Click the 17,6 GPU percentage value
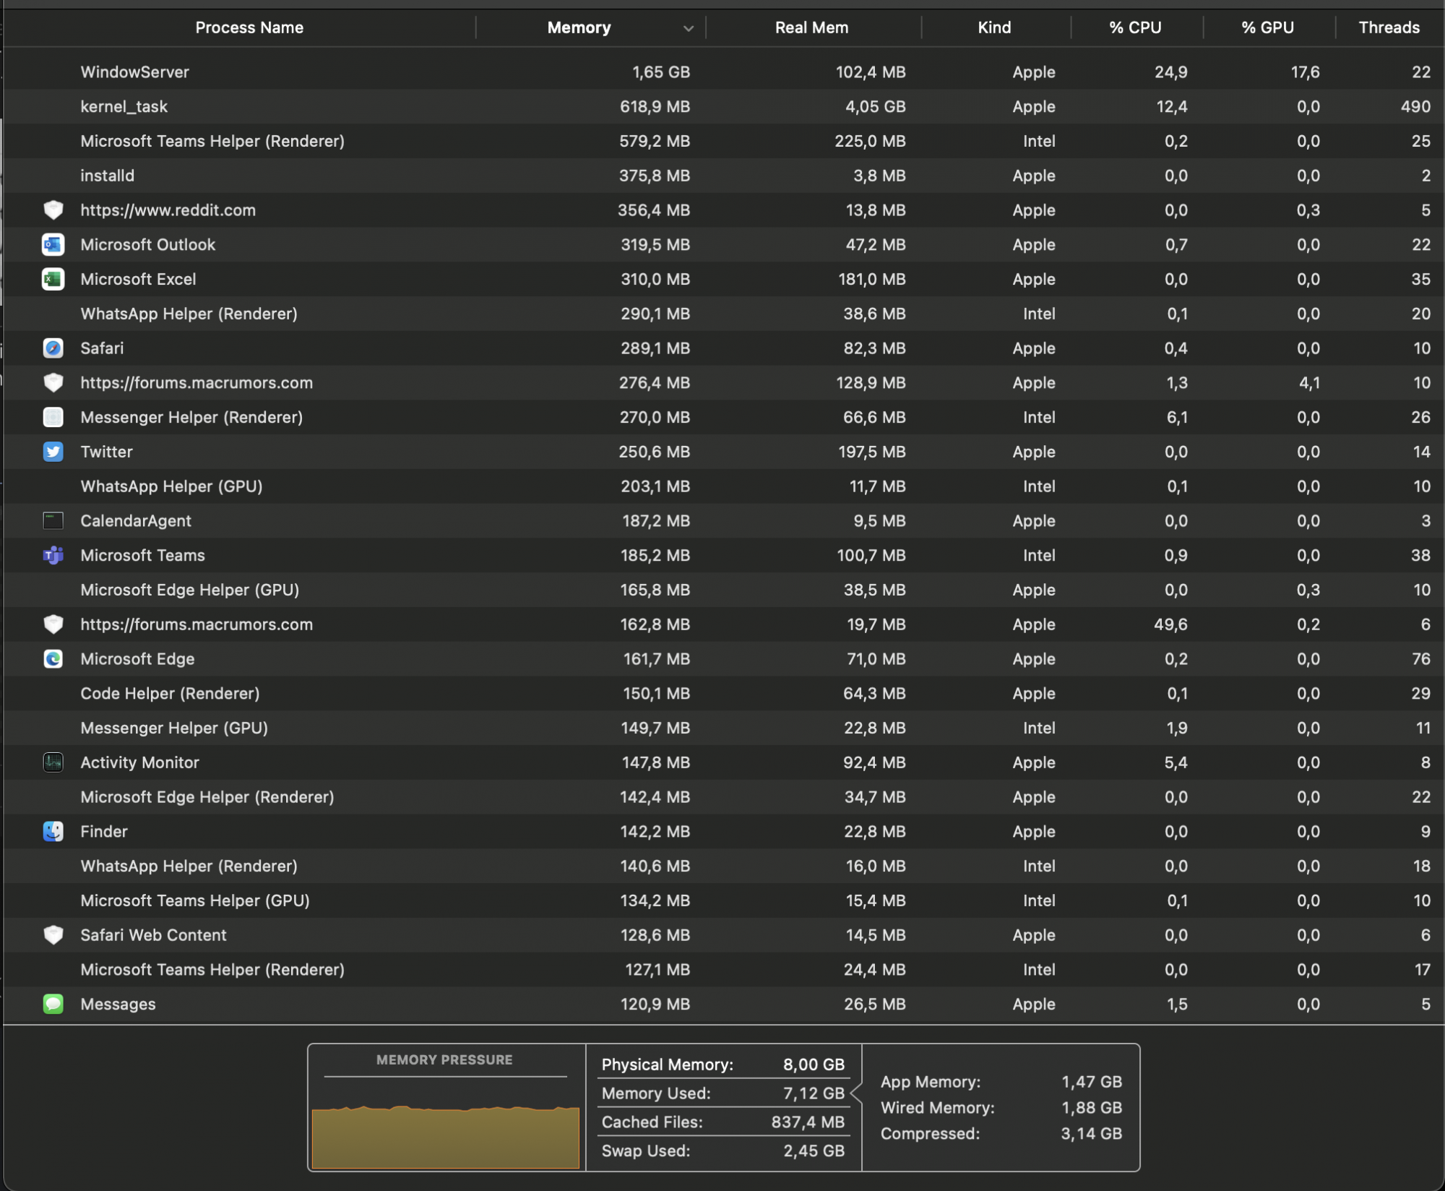This screenshot has width=1445, height=1191. click(1305, 72)
